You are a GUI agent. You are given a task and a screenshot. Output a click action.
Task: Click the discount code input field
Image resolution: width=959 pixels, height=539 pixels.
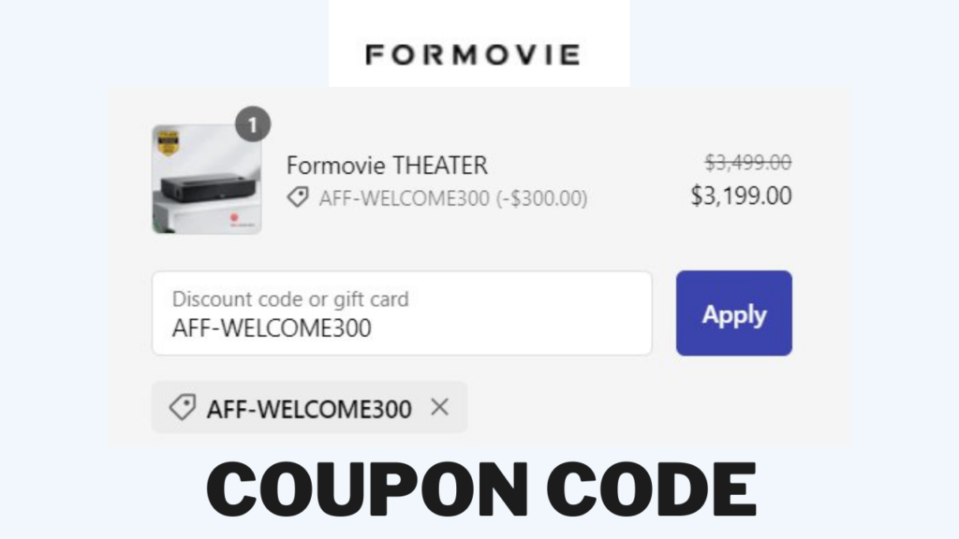[x=403, y=313]
